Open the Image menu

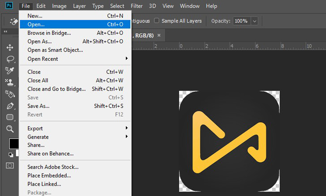click(x=59, y=6)
